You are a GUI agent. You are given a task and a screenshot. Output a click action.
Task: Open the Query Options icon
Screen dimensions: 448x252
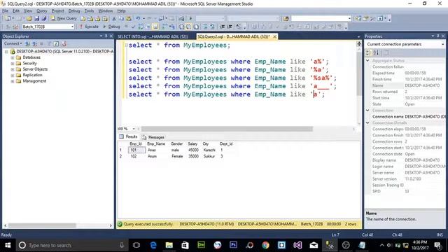click(148, 27)
